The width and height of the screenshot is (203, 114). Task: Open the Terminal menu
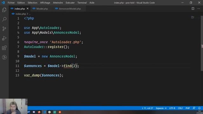[82, 3]
